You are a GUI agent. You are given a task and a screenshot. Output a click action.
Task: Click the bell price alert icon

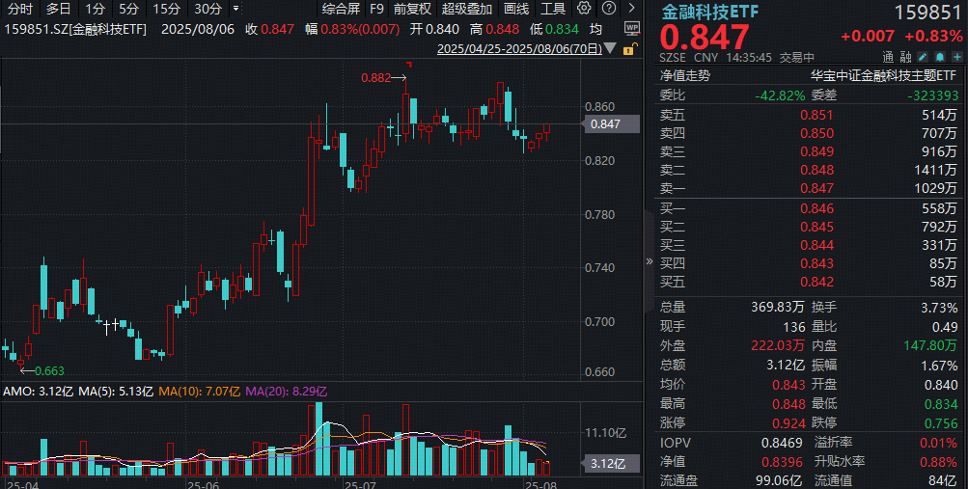940,57
